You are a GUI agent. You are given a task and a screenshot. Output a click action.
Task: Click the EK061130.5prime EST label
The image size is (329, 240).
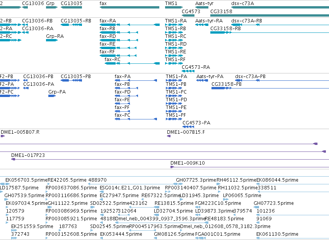[x=277, y=234]
